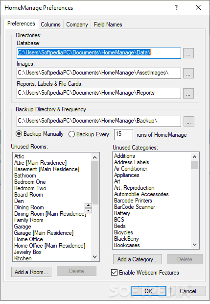Select 'Attic' in Unused Rooms
This screenshot has width=210, height=304.
(x=19, y=156)
